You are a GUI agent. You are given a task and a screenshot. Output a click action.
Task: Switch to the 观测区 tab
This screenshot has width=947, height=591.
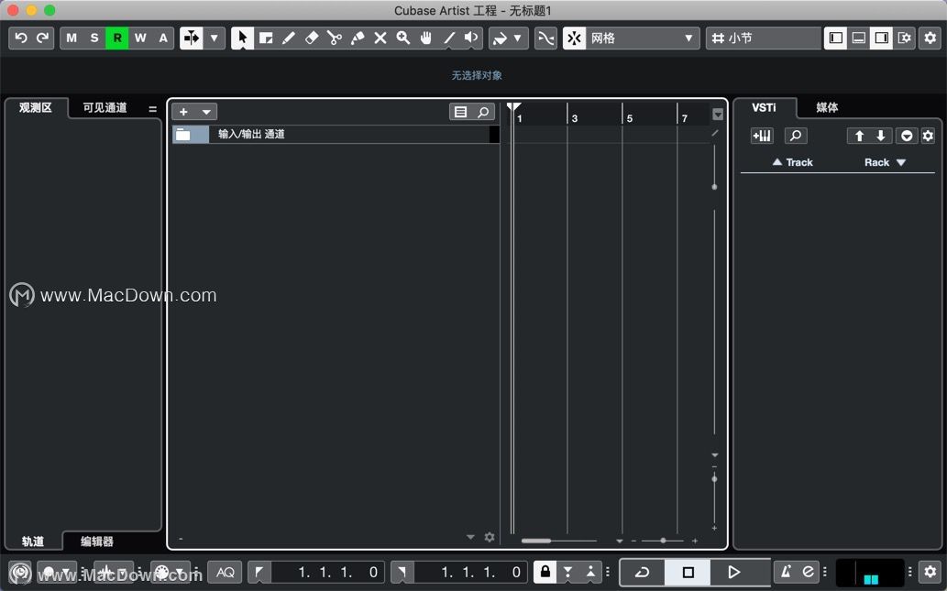tap(36, 107)
